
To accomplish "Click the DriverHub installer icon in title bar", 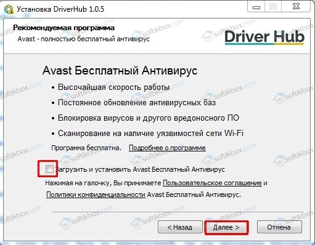I will pos(9,9).
